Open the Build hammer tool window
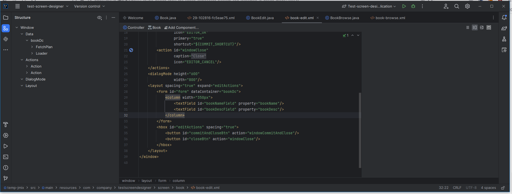512x194 pixels. click(6, 125)
